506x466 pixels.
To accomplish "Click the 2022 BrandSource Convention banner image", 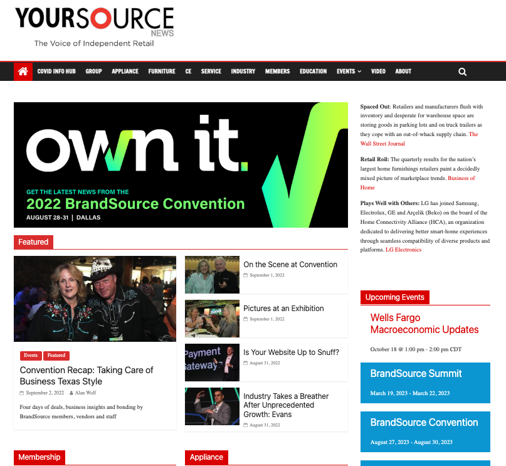I will 181,165.
